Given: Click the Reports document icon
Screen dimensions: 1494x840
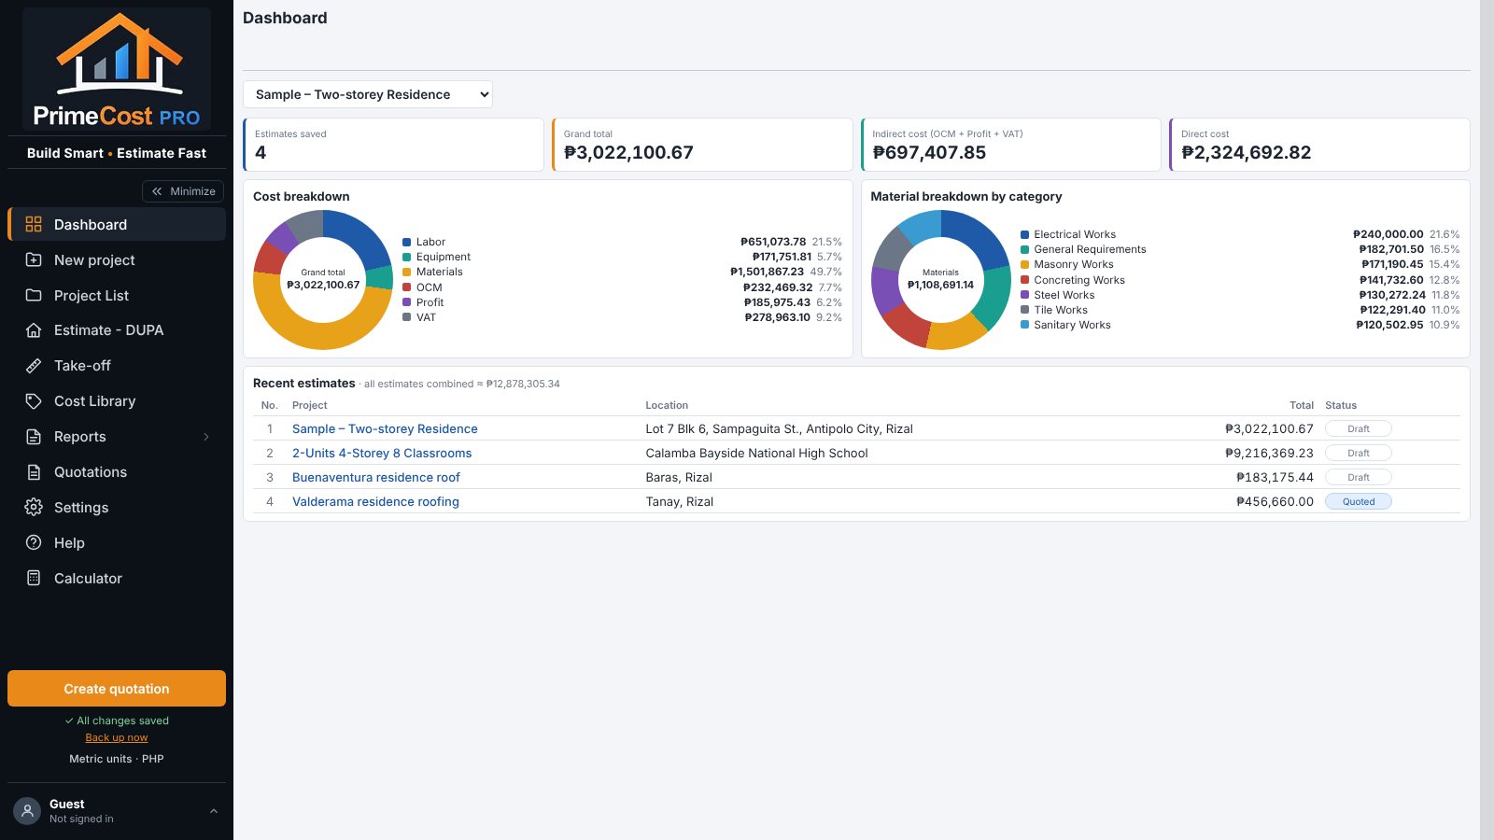Looking at the screenshot, I should (x=34, y=437).
